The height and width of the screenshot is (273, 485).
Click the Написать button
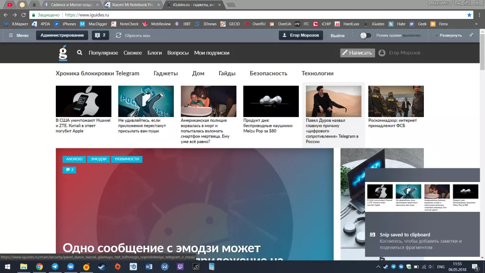(357, 53)
